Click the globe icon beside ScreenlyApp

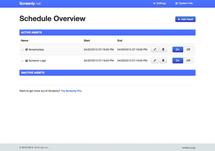26,50
